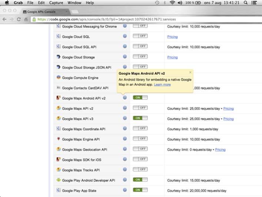The height and width of the screenshot is (197, 262).
Task: Open Pricing link for Google Maps Geolocation API
Action: 220,150
